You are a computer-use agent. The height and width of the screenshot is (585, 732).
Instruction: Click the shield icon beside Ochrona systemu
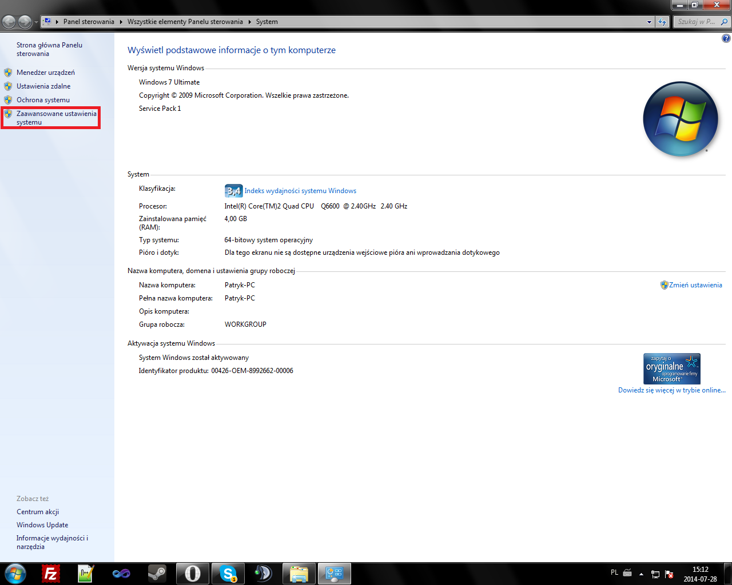pyautogui.click(x=8, y=100)
